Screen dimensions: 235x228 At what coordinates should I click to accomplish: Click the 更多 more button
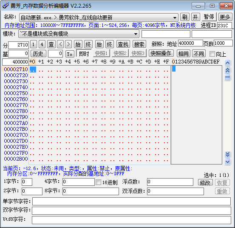225,17
